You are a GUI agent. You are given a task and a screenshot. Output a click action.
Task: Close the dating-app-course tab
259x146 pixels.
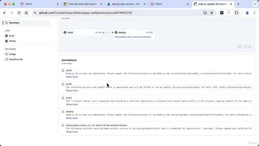pos(144,4)
